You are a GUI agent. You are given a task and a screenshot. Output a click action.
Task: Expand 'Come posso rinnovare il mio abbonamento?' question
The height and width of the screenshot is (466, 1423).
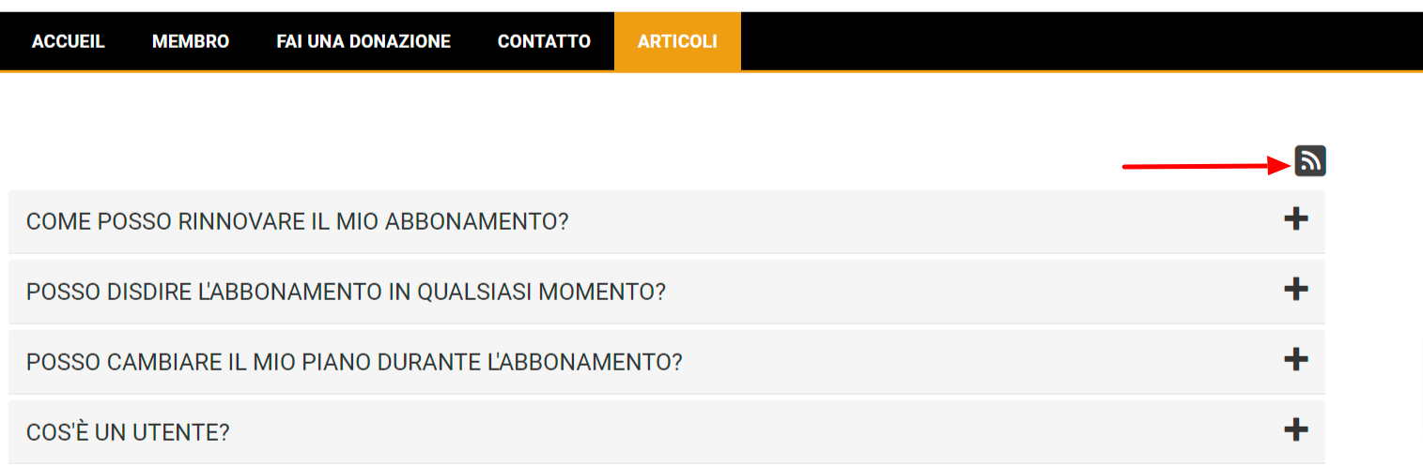298,222
